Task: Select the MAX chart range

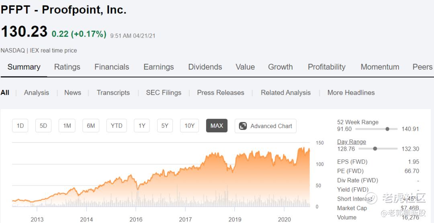Action: tap(217, 126)
